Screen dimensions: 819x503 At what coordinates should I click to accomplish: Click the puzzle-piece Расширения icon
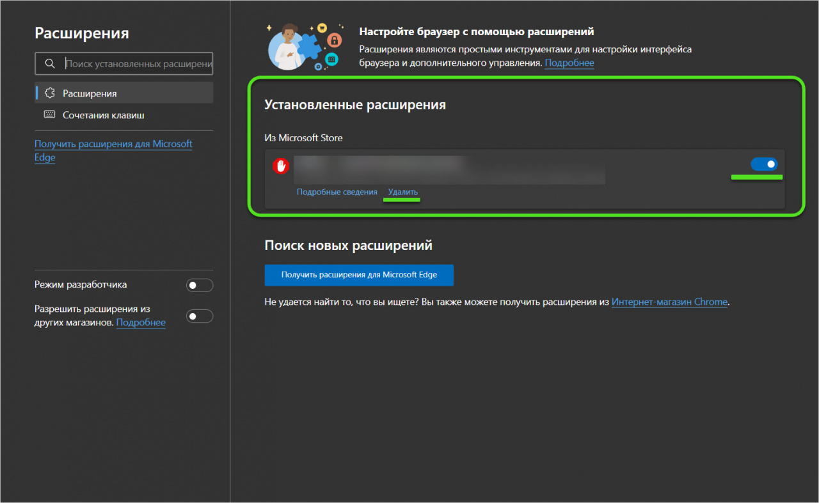coord(50,93)
